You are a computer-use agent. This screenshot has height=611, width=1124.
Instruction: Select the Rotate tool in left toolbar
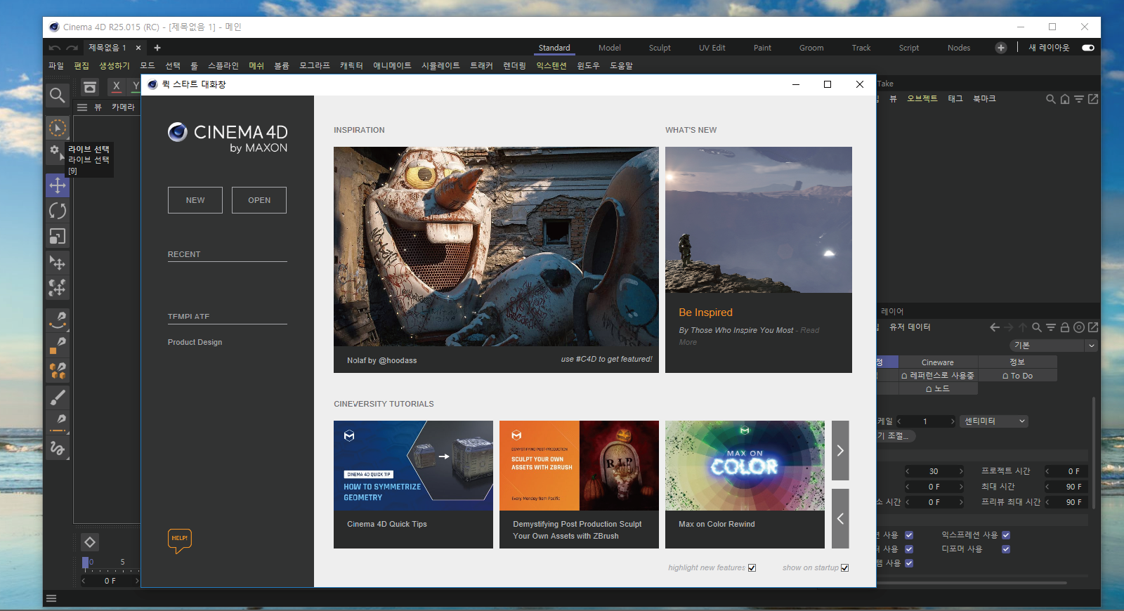[58, 211]
